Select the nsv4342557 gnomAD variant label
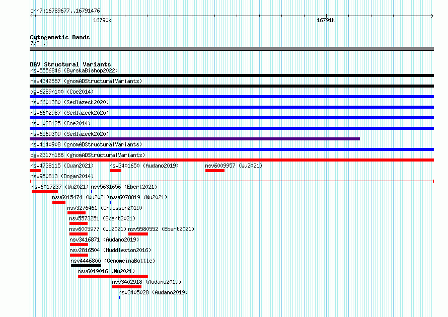The height and width of the screenshot is (317, 448). [x=86, y=81]
